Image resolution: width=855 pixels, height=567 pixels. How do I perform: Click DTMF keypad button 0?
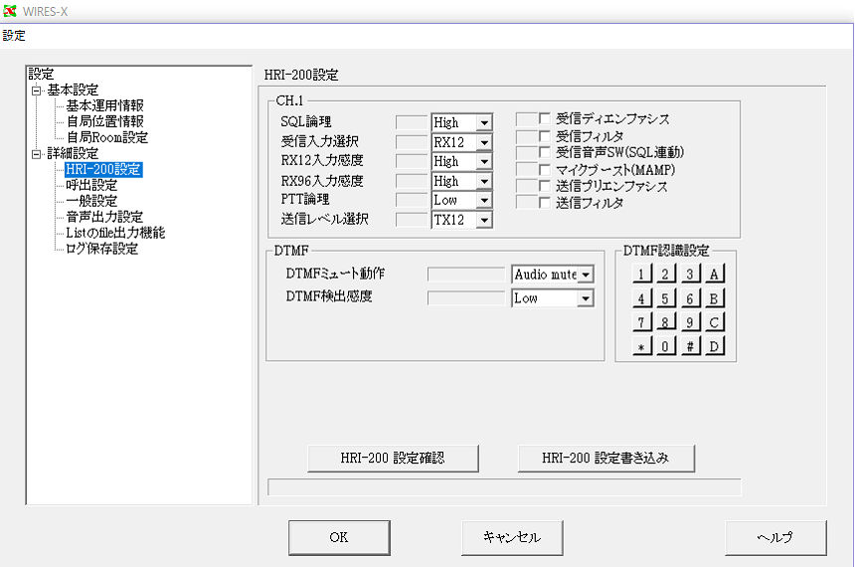665,346
